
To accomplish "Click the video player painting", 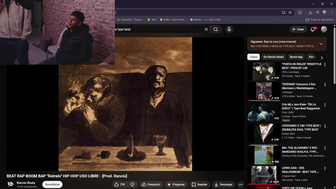I will (125, 104).
